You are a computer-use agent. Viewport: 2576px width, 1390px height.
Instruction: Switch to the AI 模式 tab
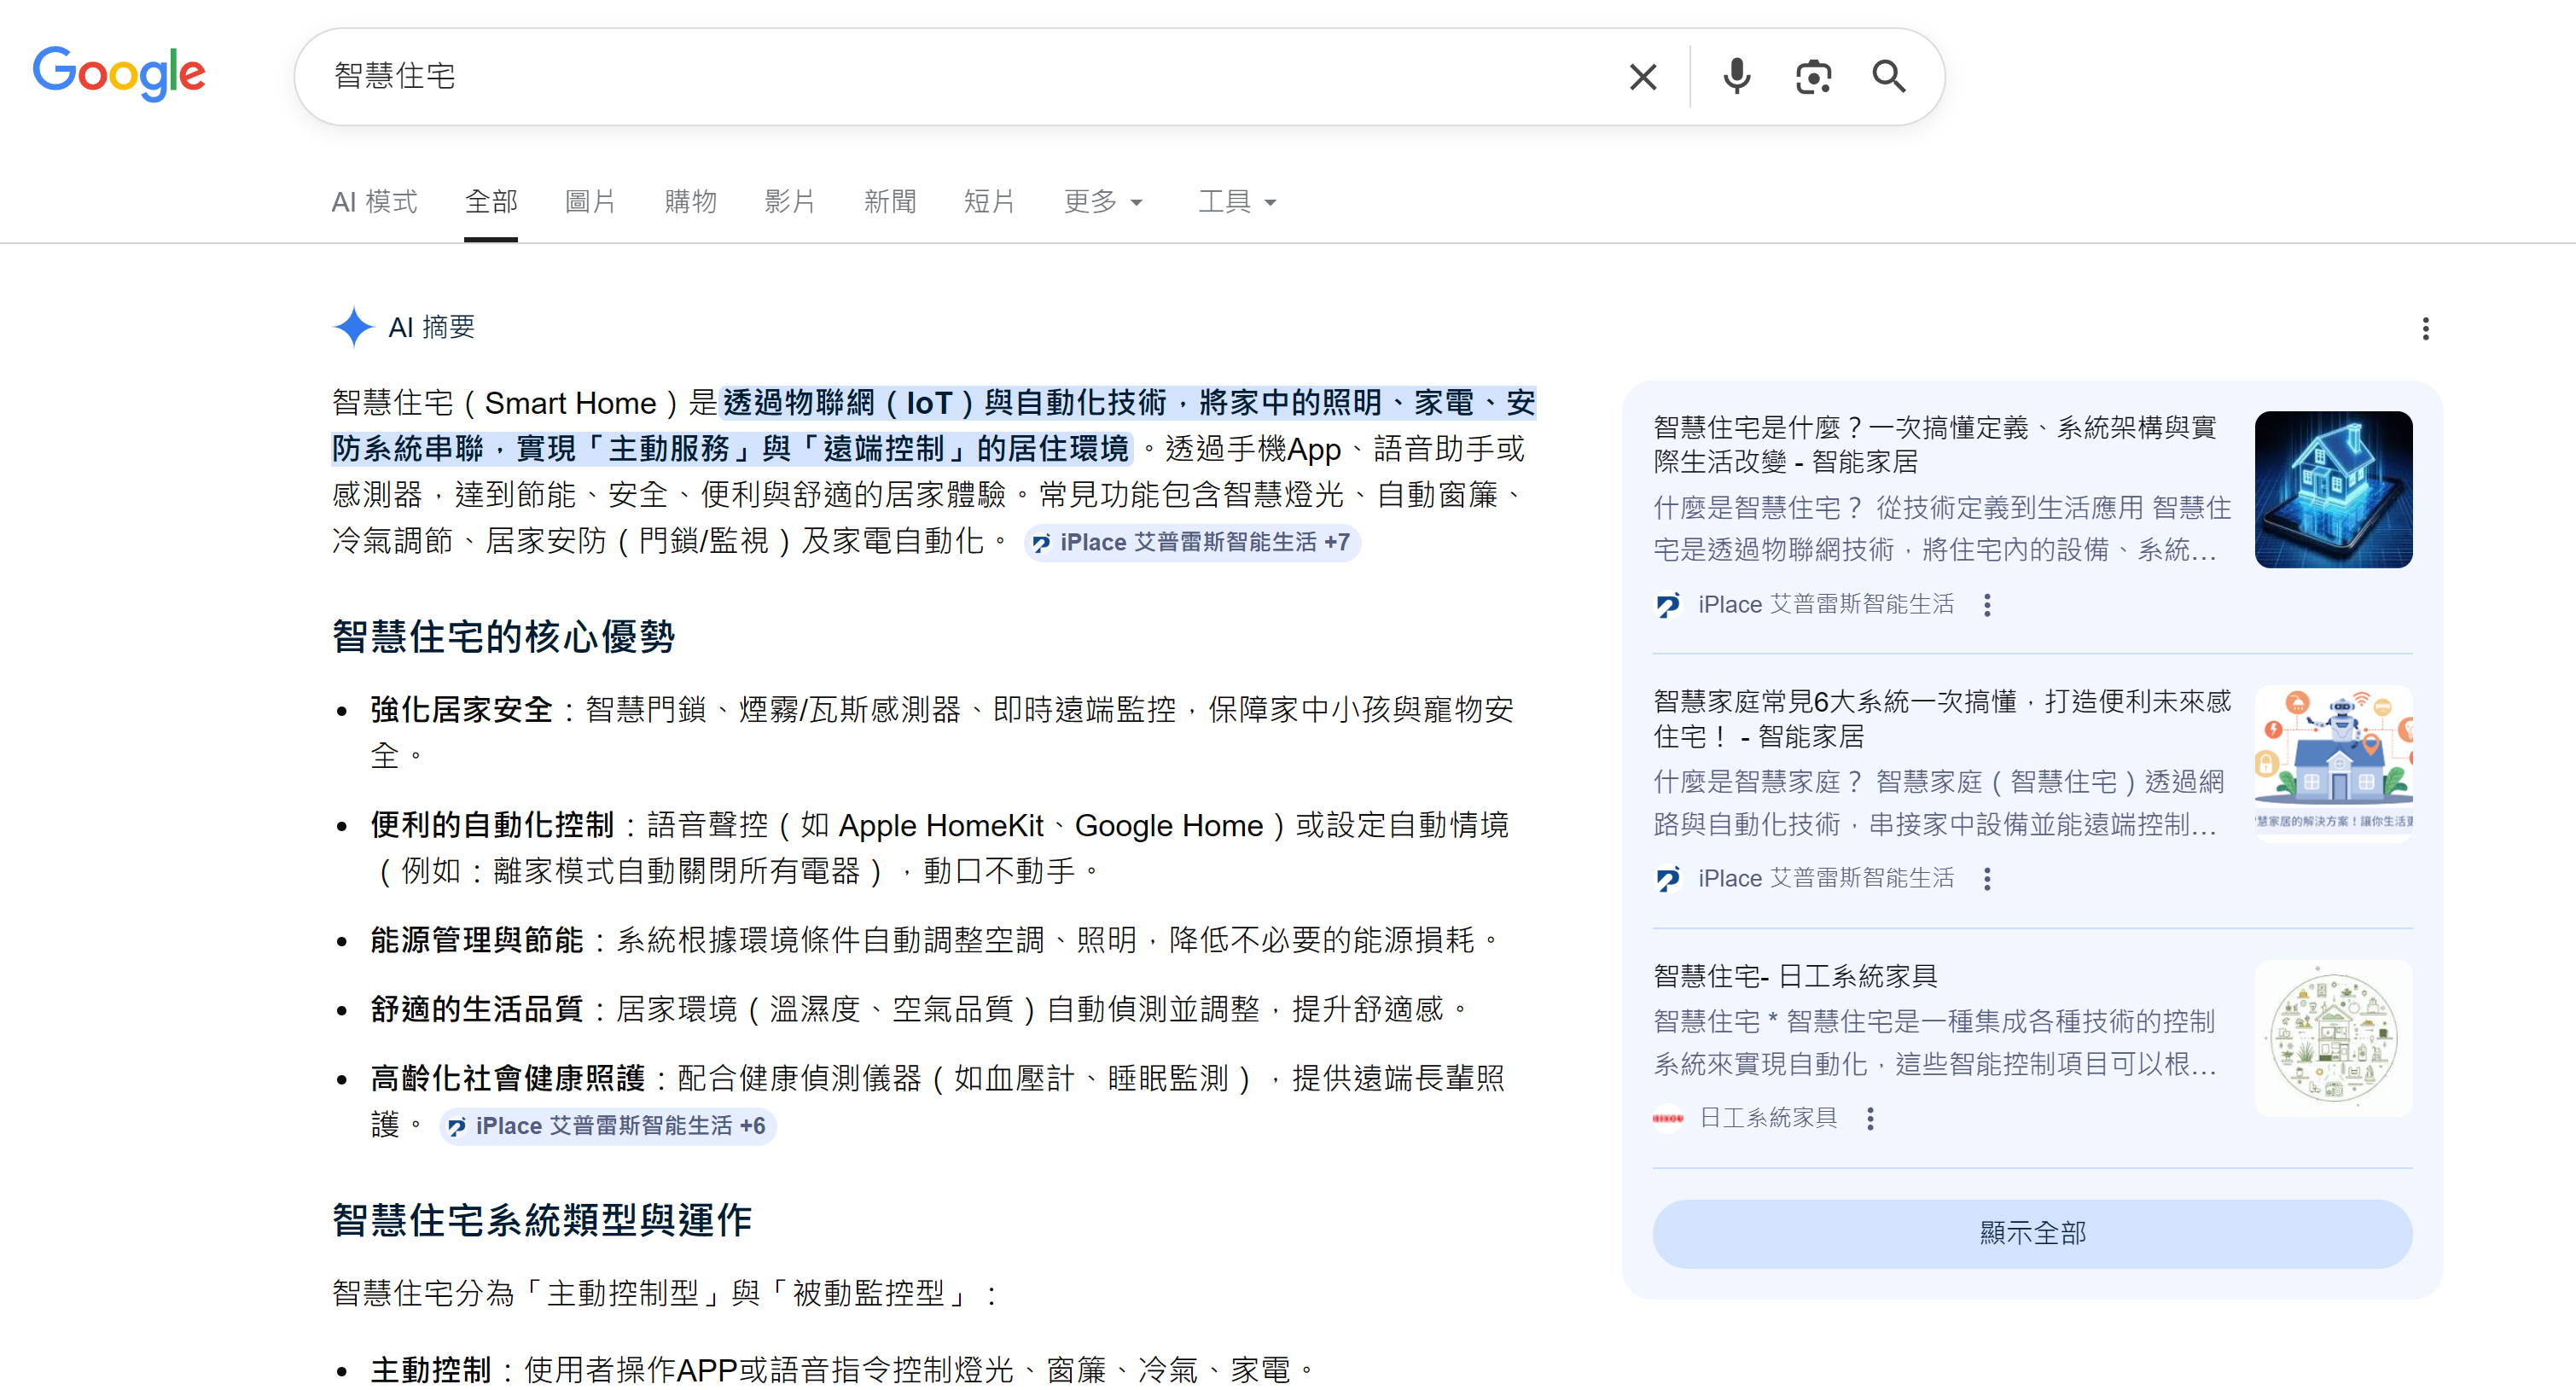pos(374,202)
